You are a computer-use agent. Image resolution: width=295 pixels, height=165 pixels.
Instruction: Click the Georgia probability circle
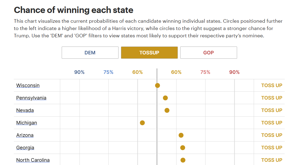coord(183,148)
